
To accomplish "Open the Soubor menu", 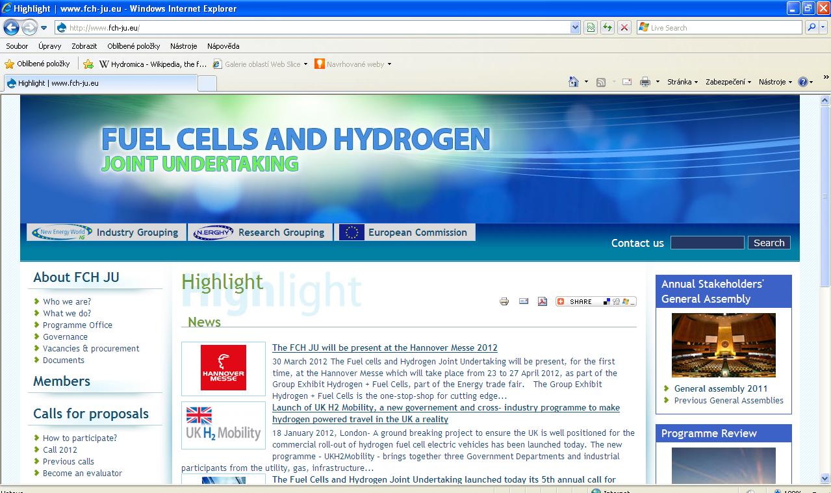I will [17, 46].
